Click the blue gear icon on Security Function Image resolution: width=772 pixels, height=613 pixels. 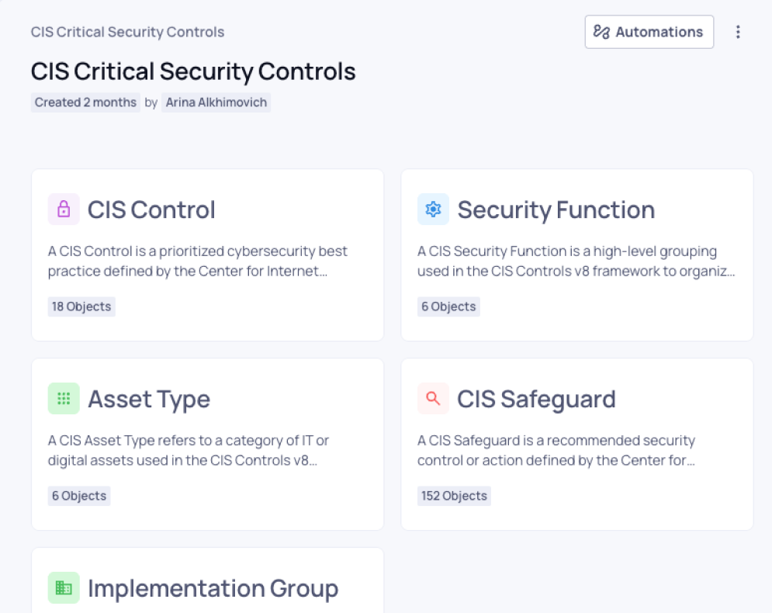[433, 210]
